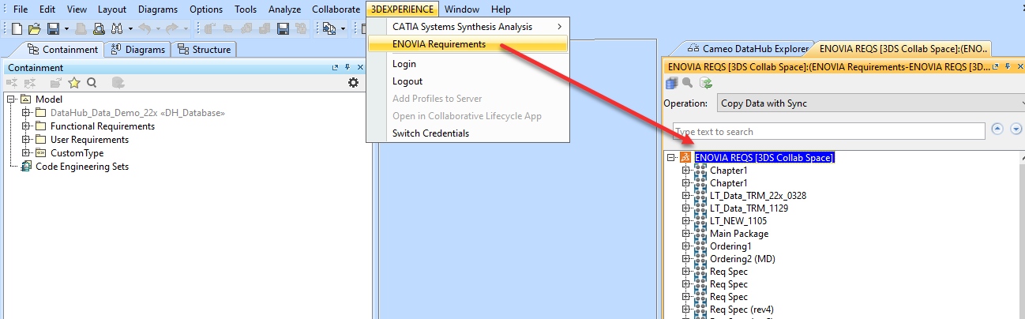Open CATIA Systems Synthesis Analysis submenu

pyautogui.click(x=467, y=27)
